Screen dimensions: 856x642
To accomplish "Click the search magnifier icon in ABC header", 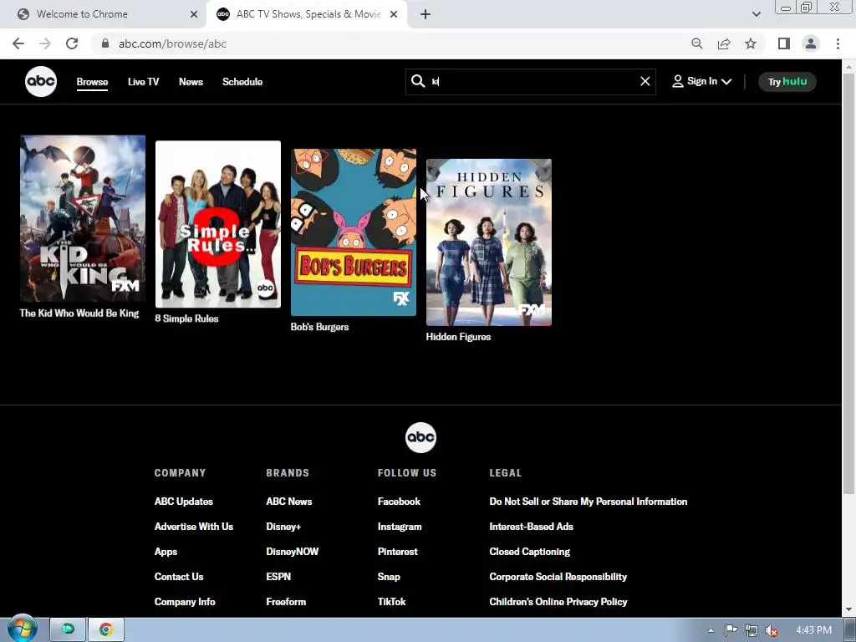I will point(418,81).
